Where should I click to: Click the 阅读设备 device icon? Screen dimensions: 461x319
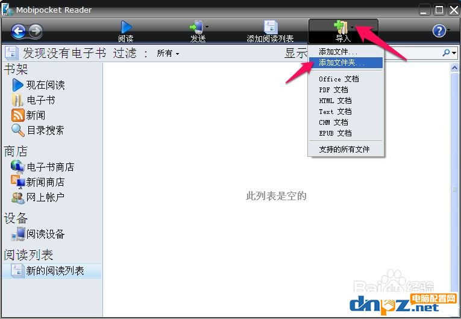(x=18, y=234)
